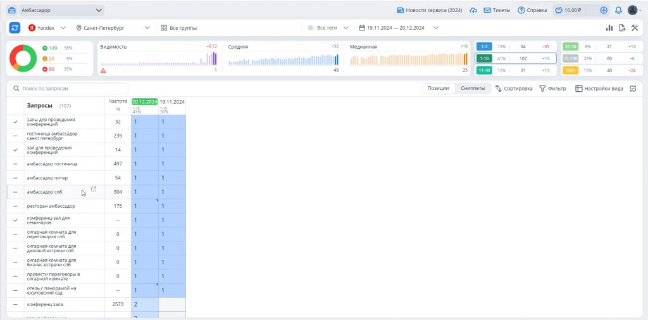The image size is (648, 320).
Task: Select the 1-3 position range filter
Action: pyautogui.click(x=484, y=46)
